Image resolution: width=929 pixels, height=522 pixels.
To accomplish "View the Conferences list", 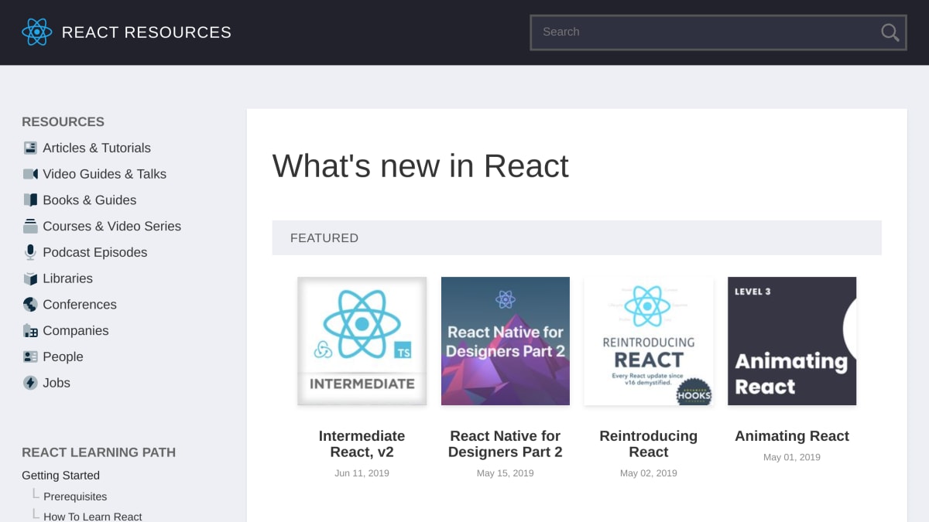I will coord(80,305).
